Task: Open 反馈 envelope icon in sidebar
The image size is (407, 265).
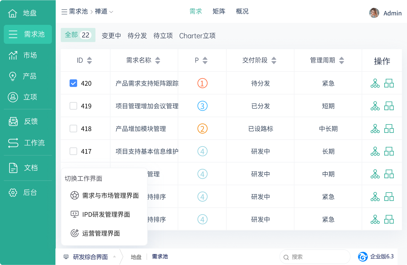Action: point(13,121)
